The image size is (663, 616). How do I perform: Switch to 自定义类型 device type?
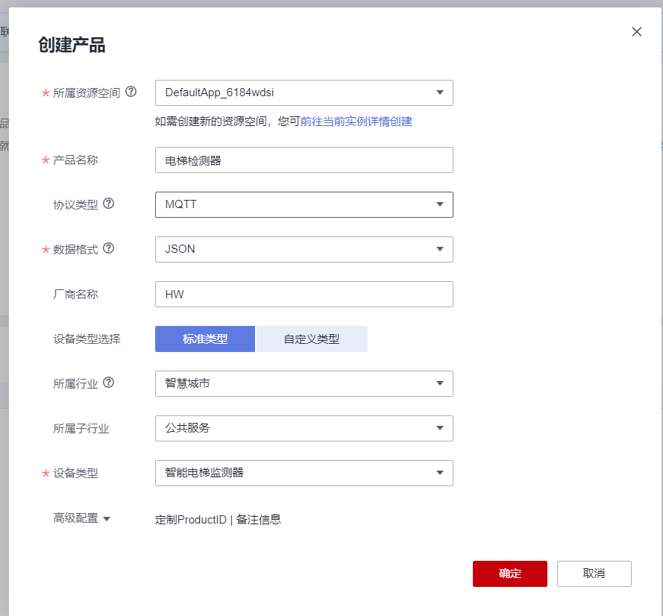312,339
